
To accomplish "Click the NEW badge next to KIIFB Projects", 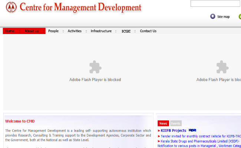I will click(192, 130).
